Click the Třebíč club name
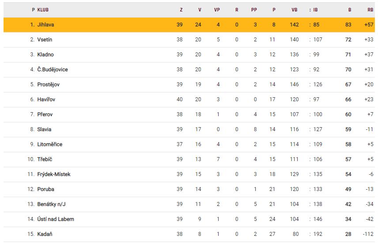Viewport: 378px width, 246px height. pos(45,159)
